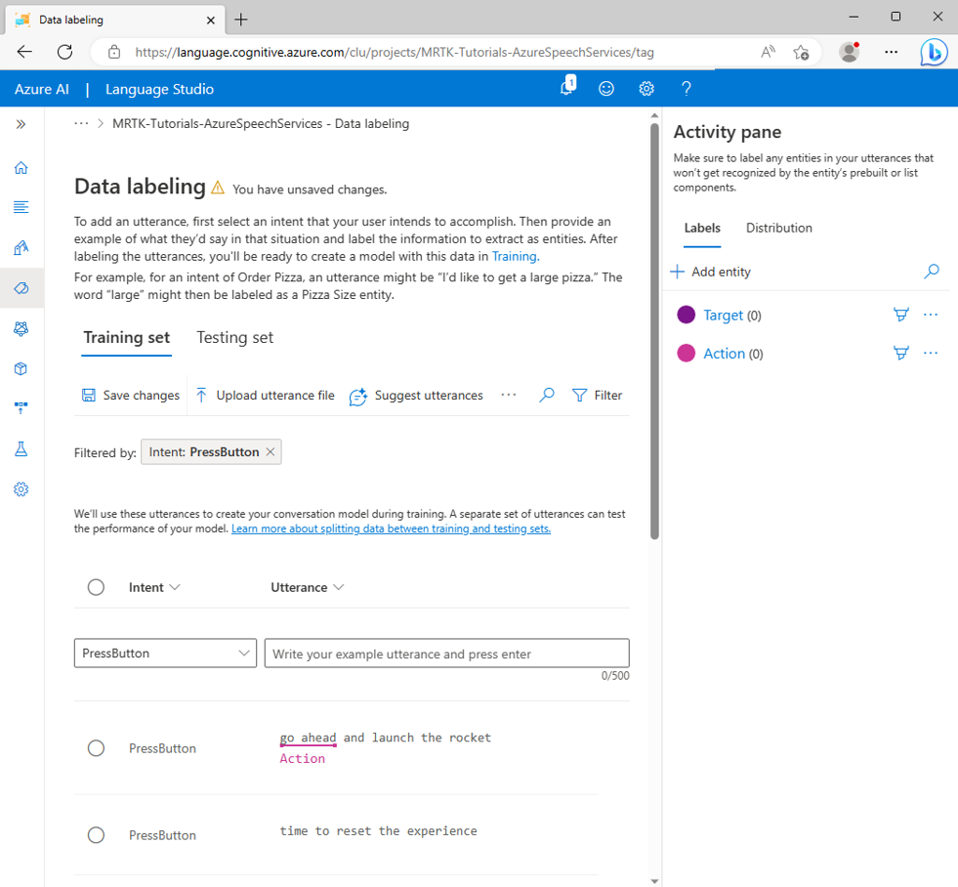Open the help question mark icon
The image size is (958, 887).
[x=687, y=89]
